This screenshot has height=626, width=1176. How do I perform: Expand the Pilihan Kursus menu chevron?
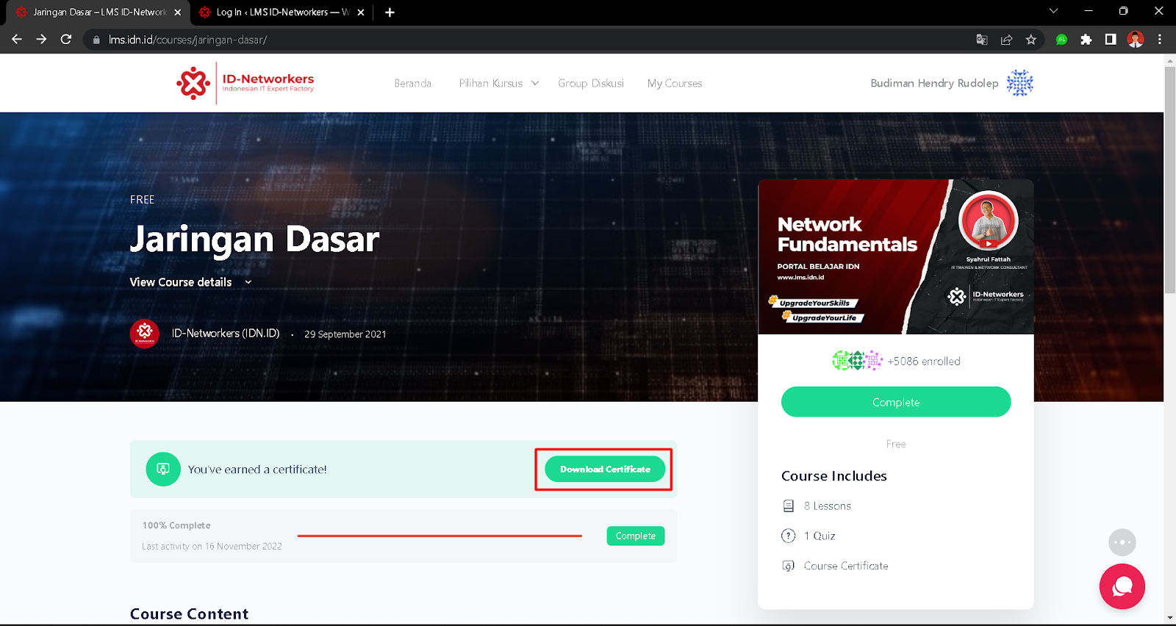535,83
